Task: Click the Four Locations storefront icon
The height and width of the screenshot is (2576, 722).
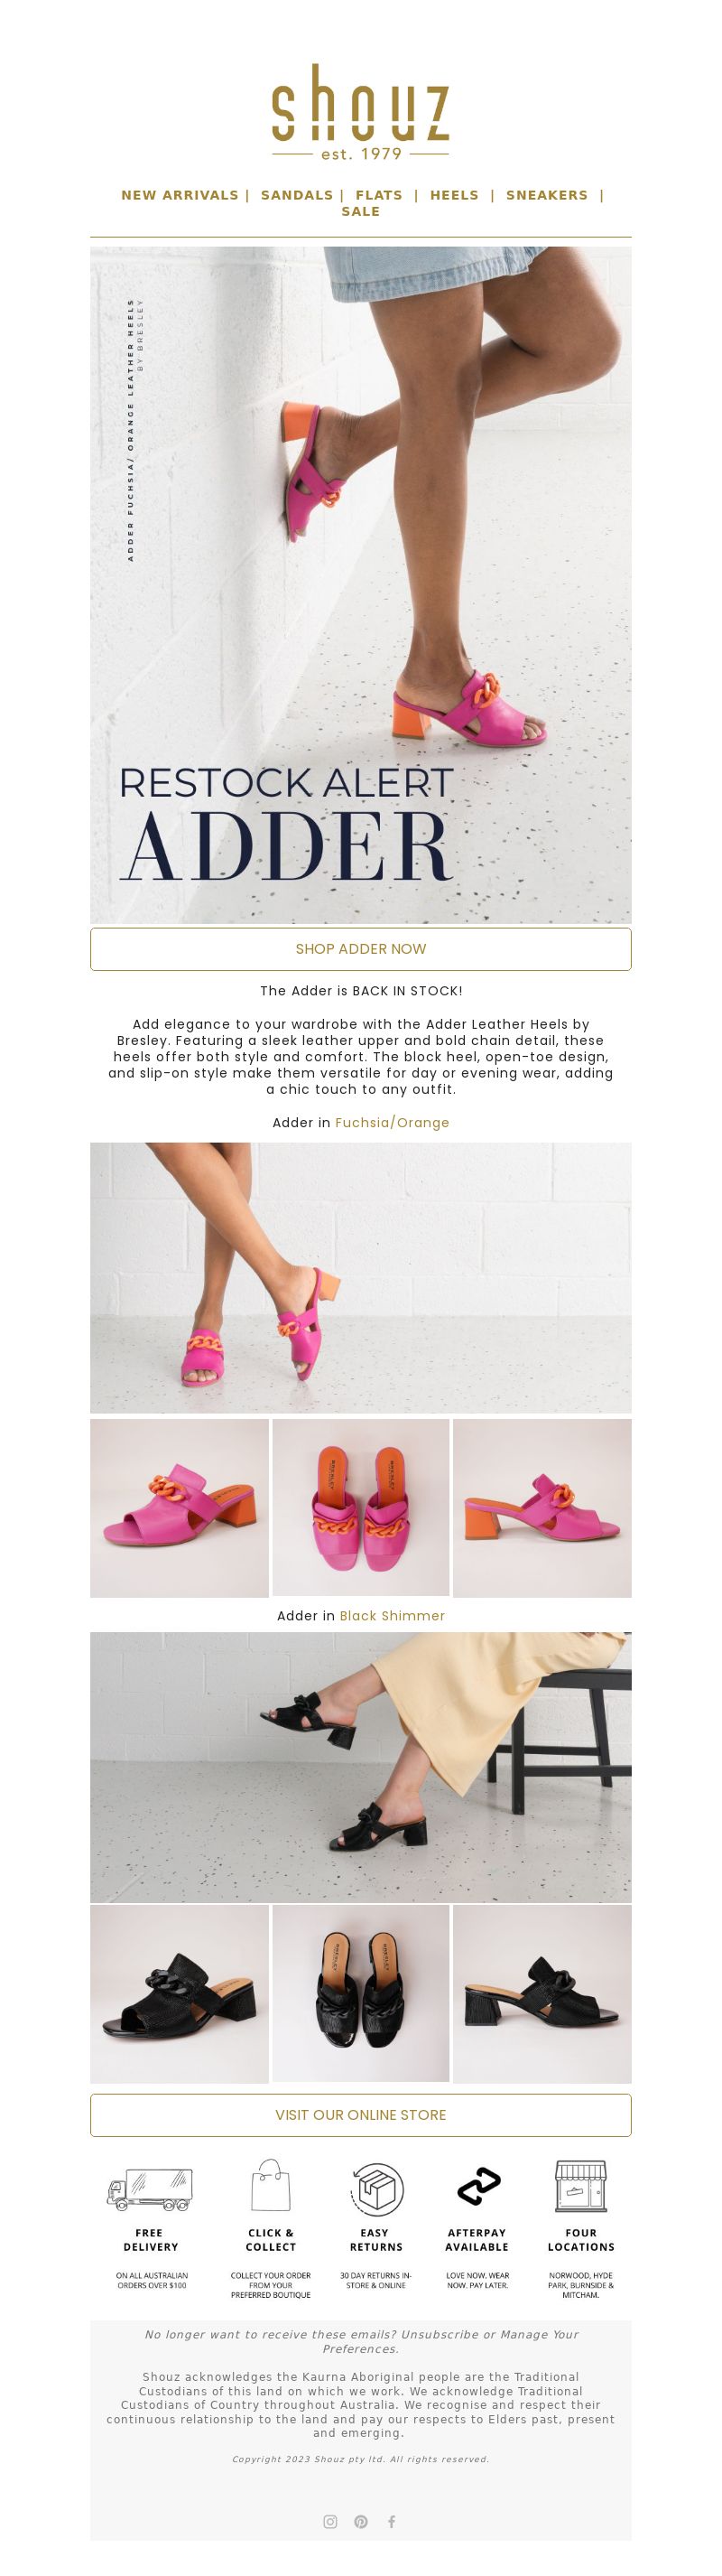Action: coord(581,2185)
